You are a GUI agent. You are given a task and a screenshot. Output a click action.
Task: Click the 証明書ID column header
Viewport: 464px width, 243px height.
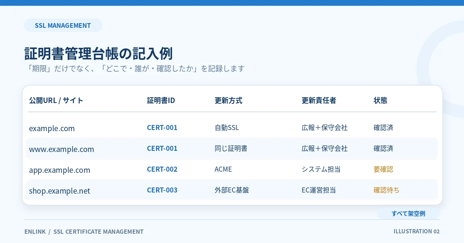161,101
